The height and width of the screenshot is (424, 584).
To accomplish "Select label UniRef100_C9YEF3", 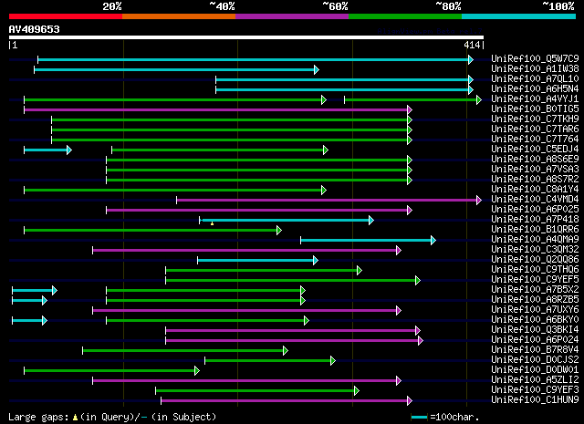I will [x=535, y=390].
